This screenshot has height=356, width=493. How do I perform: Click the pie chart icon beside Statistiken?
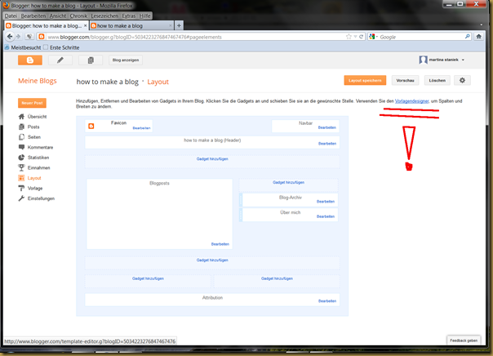21,158
